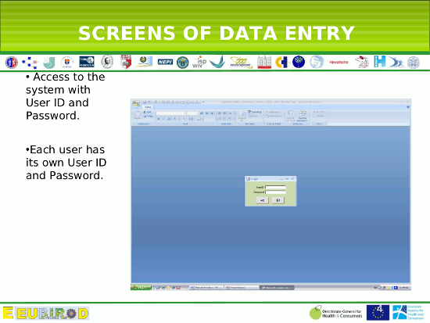Open the font size dropdown in ribbon
Viewport: 430px width, 323px height.
click(x=192, y=113)
